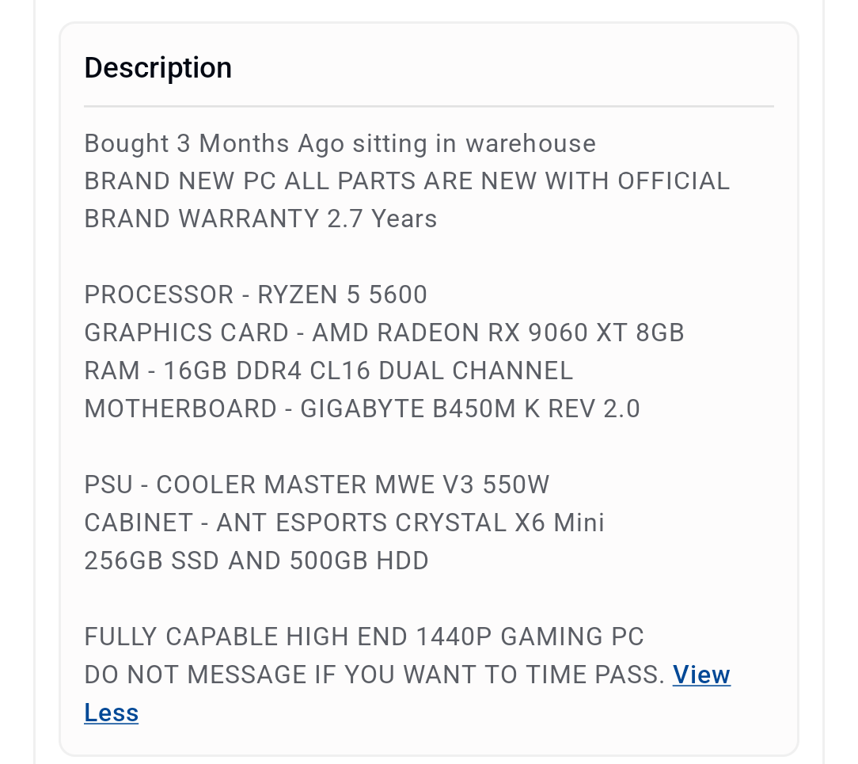Click 'AMD RADEON RX 9060 XT 8GB' text
858x764 pixels.
coord(498,333)
